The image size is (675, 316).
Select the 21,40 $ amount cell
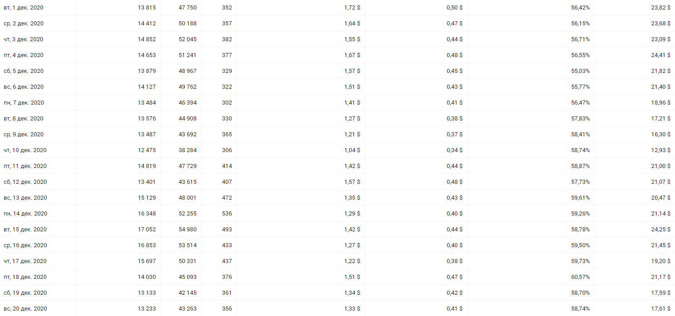pos(661,87)
